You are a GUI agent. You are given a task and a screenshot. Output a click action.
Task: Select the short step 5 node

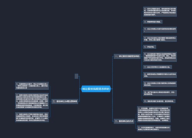coord(150,47)
